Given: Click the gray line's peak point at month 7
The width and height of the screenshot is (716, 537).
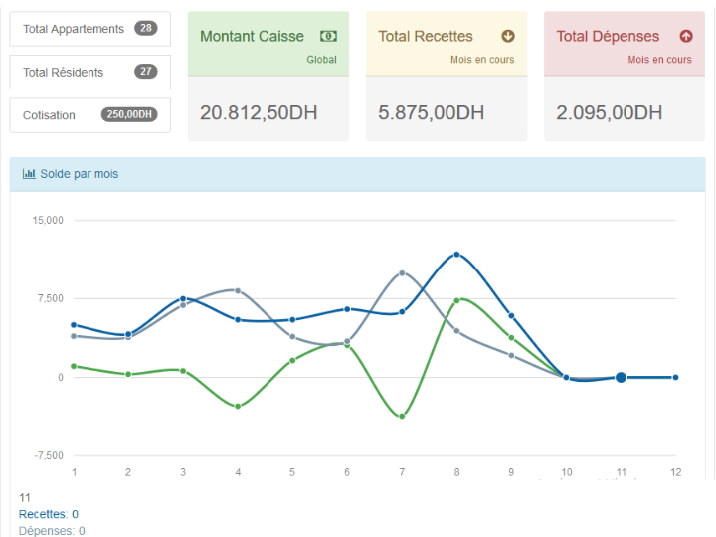Looking at the screenshot, I should pos(402,272).
